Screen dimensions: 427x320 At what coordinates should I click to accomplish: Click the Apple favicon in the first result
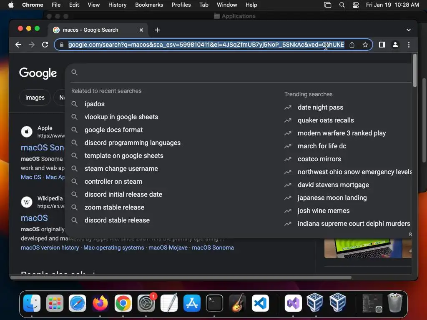[x=27, y=132]
